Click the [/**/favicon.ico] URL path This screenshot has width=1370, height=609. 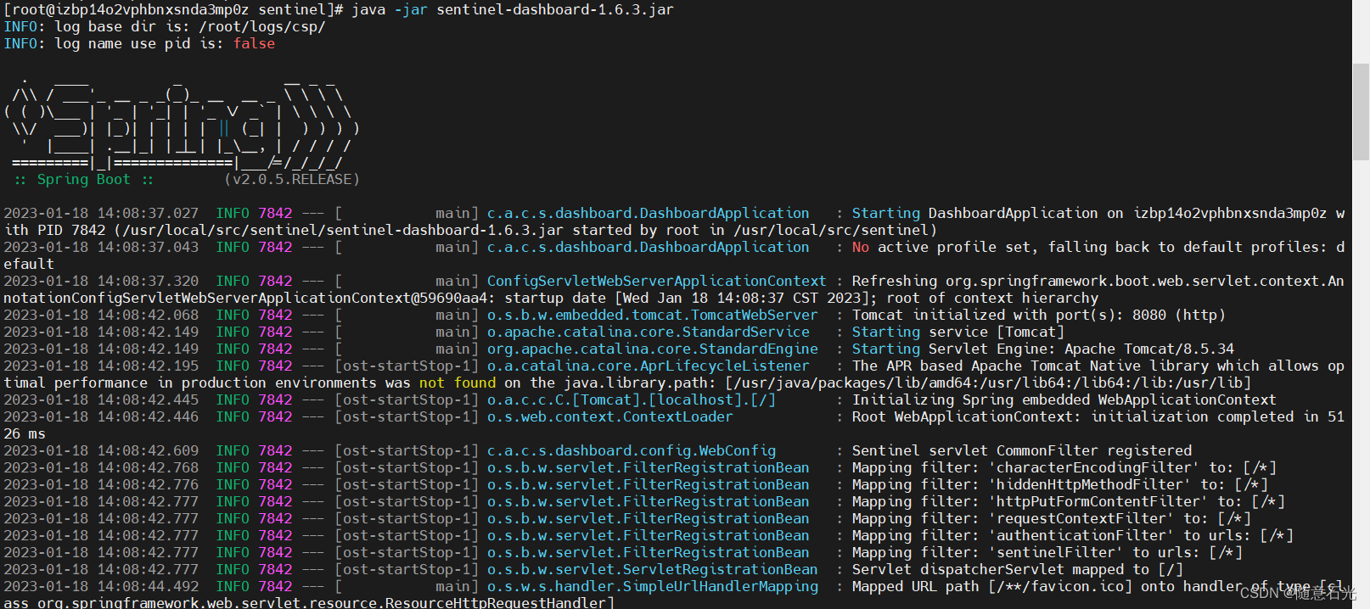(1060, 586)
